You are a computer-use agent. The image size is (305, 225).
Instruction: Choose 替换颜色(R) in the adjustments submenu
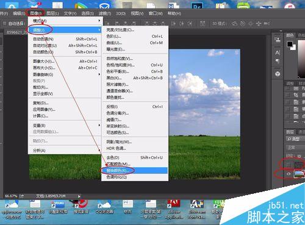[x=135, y=171]
